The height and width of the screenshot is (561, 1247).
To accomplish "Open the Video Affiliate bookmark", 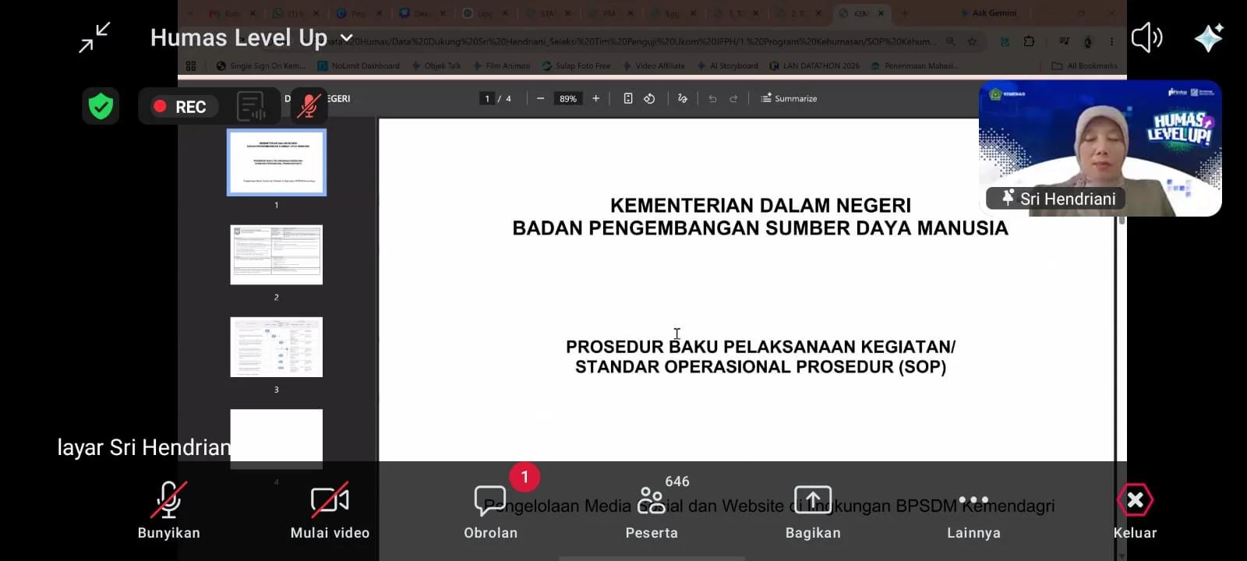I will [654, 66].
